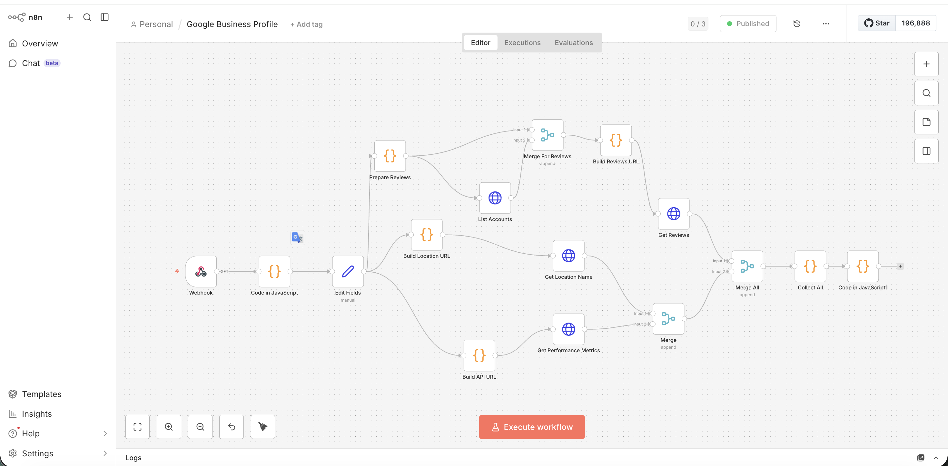The width and height of the screenshot is (948, 466).
Task: Click the 0 / 3 counter badge
Action: point(698,24)
